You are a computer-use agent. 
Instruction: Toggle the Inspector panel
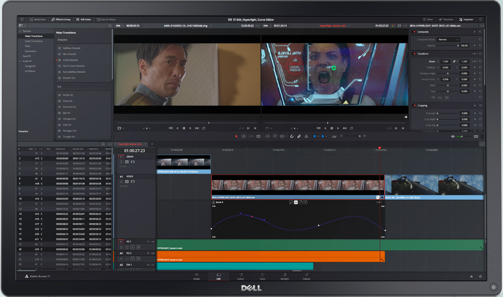pyautogui.click(x=466, y=20)
